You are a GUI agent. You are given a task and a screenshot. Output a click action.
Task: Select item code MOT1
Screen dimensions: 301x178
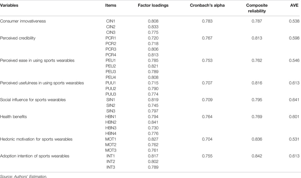(111, 139)
